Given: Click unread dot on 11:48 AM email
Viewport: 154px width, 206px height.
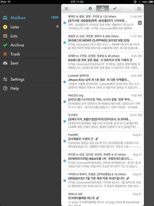Looking at the screenshot, I should (65, 23).
